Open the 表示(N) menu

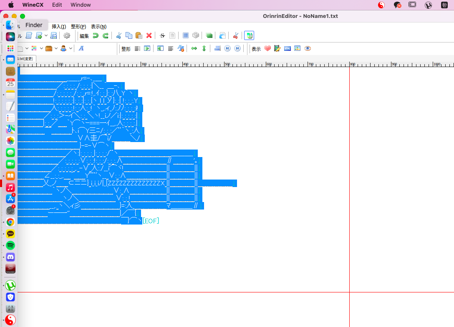coord(98,26)
